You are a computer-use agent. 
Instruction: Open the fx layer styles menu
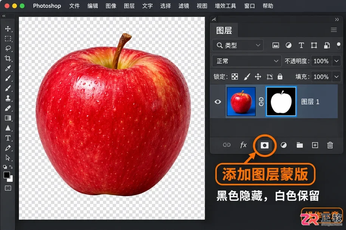click(x=243, y=145)
